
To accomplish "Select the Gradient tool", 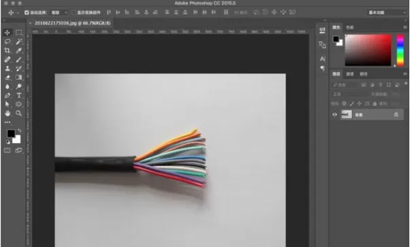I will (x=18, y=78).
